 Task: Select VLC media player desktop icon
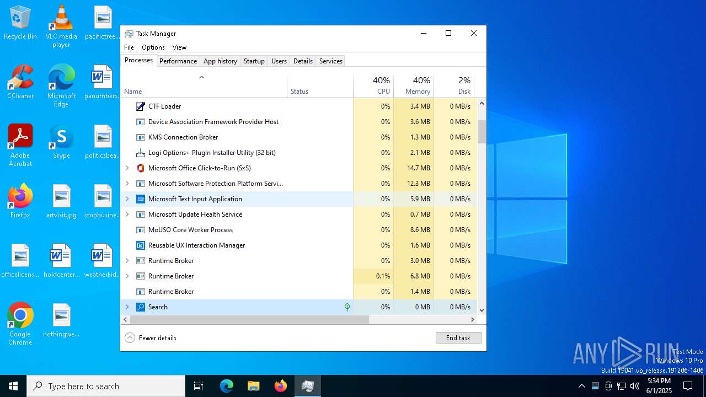point(61,26)
